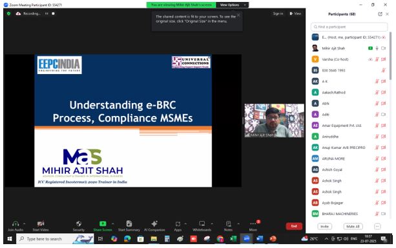396x248 pixels.
Task: Open the AI Companion sparkle icon
Action: tap(154, 224)
